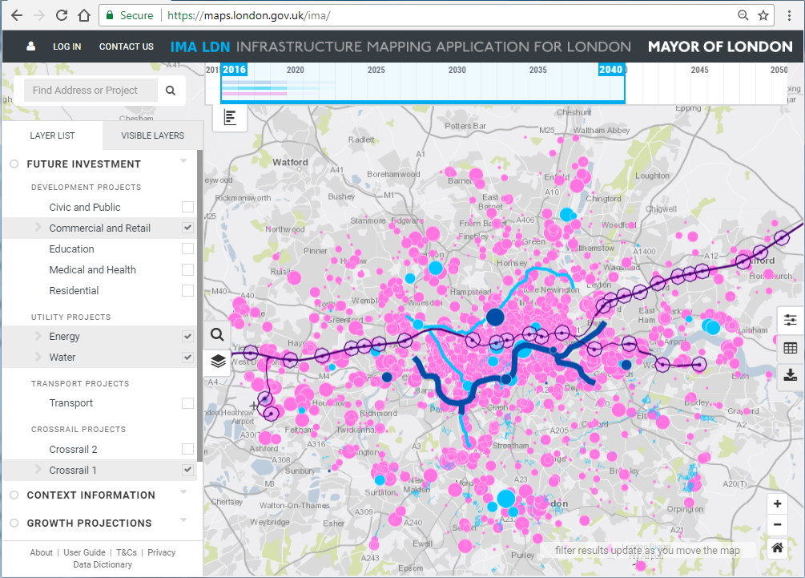Expand the Growth Projections section
Image resolution: width=805 pixels, height=578 pixels.
click(89, 523)
